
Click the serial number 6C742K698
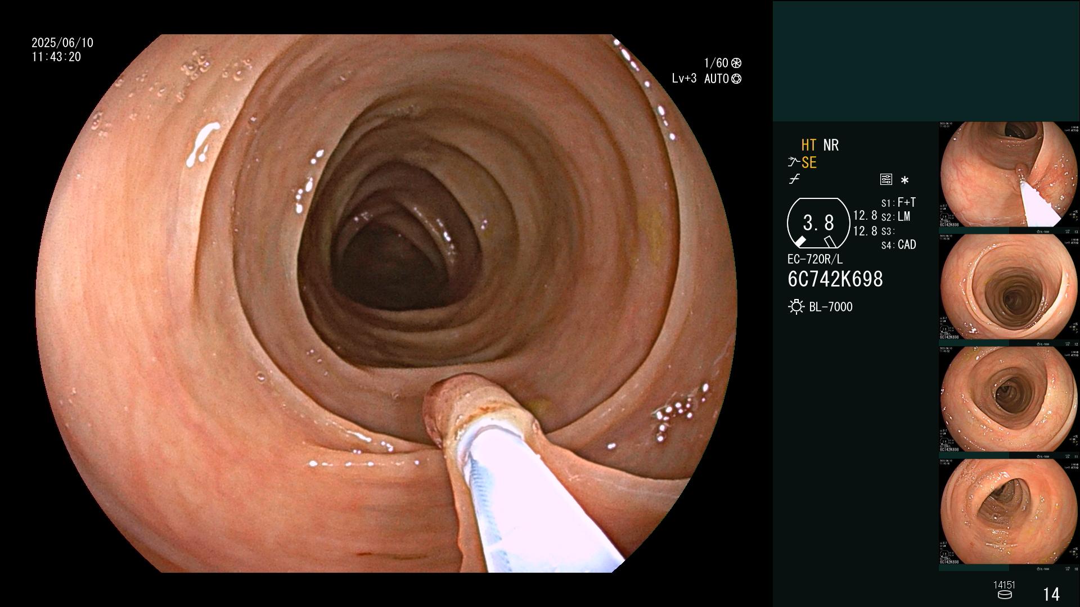[835, 279]
